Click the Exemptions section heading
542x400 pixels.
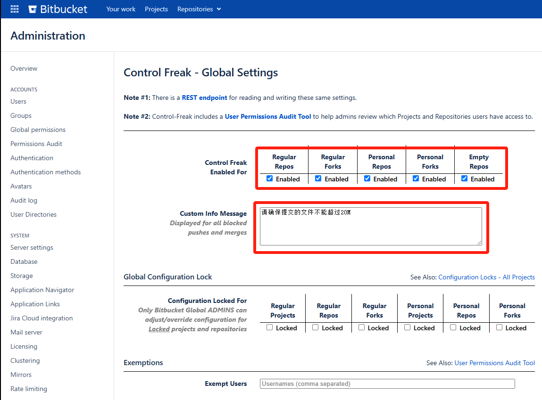pyautogui.click(x=143, y=363)
